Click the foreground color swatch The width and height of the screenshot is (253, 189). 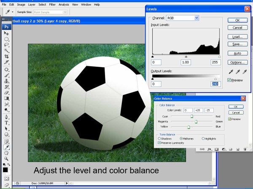point(5,170)
